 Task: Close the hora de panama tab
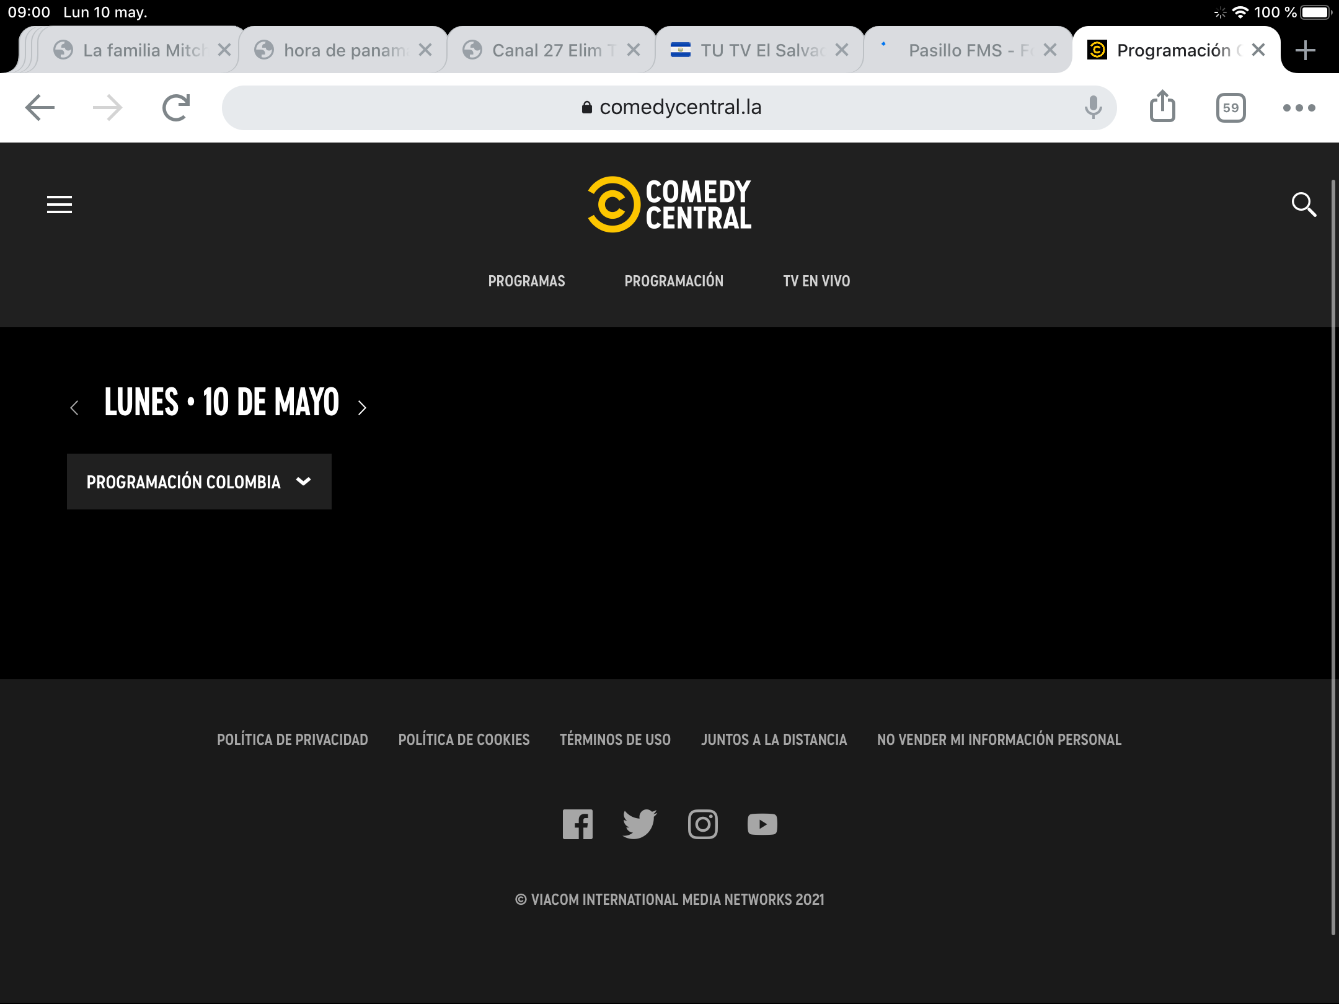425,50
